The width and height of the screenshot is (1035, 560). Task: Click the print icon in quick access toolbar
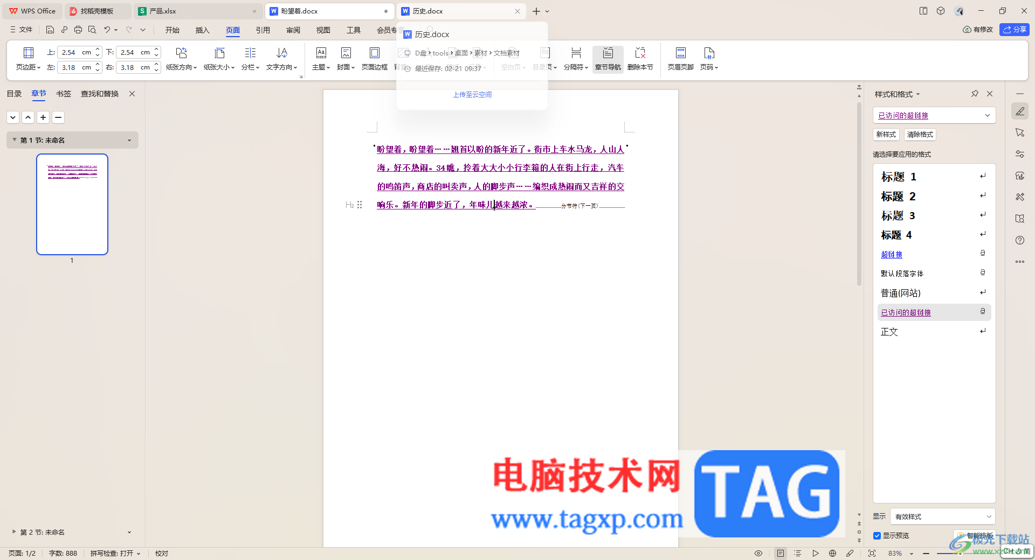coord(78,30)
